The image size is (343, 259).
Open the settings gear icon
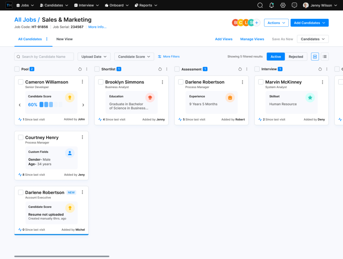point(283,5)
